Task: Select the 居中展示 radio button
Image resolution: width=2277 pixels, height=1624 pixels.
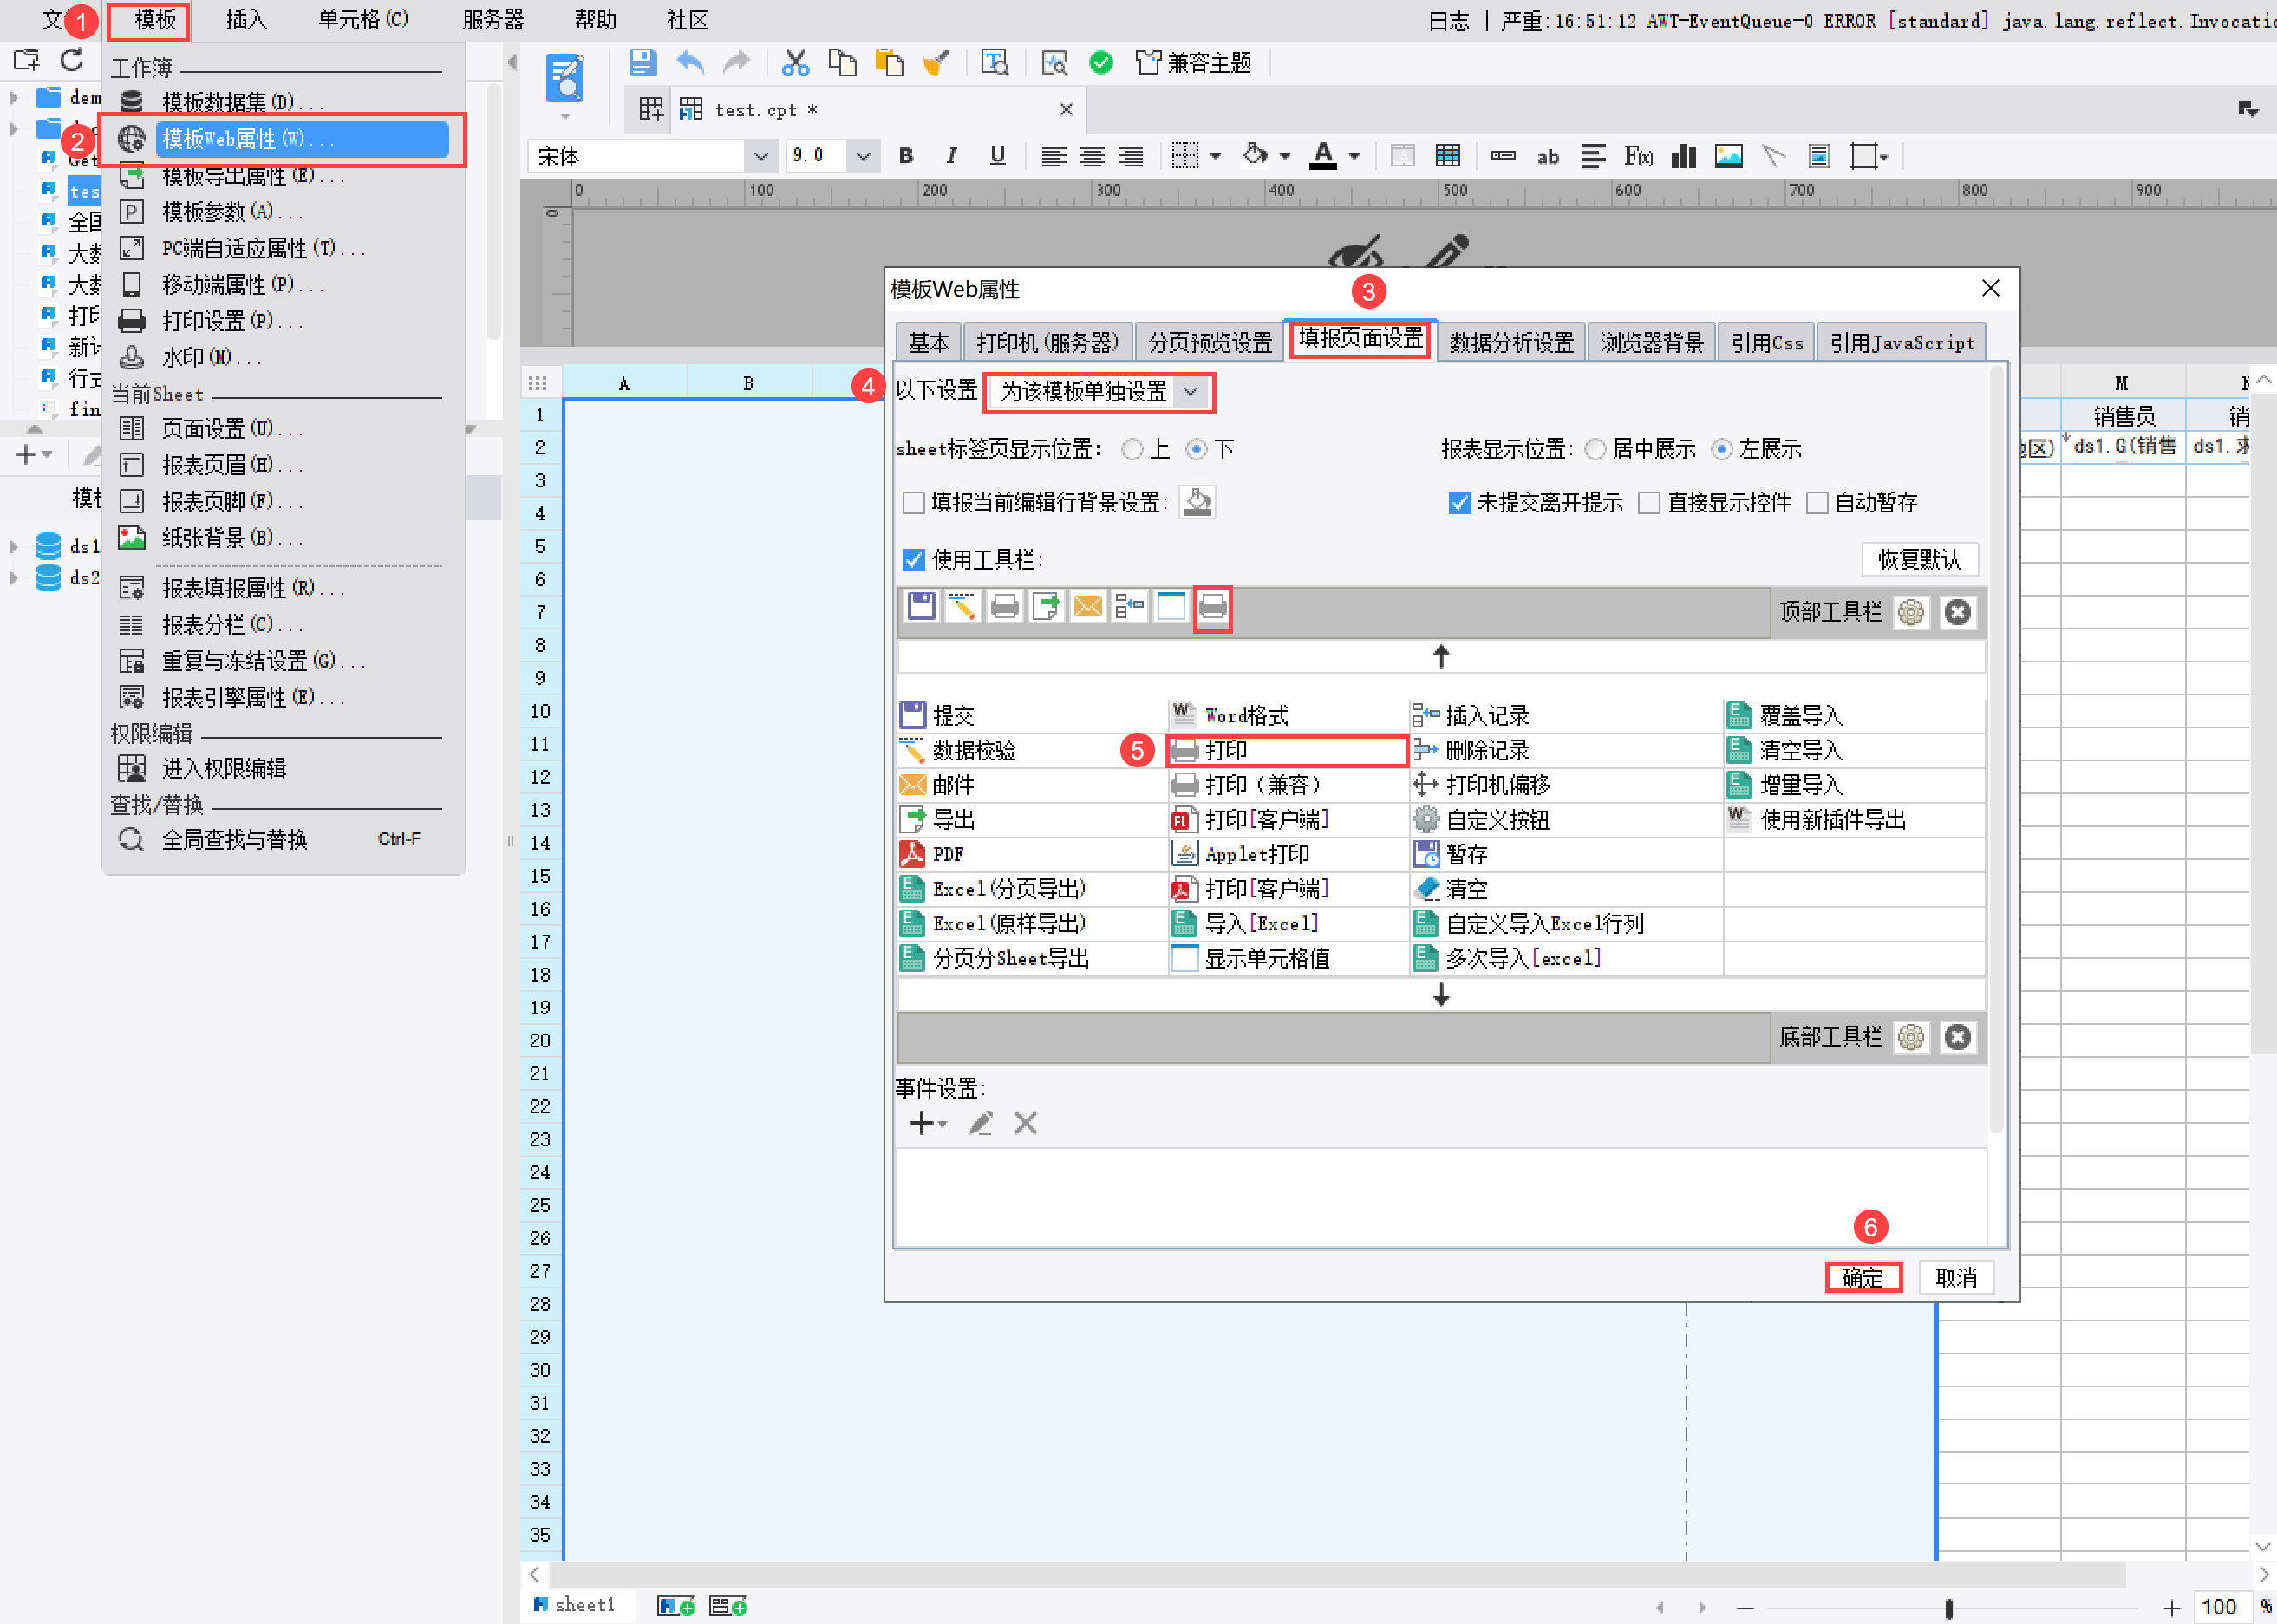Action: 1595,449
